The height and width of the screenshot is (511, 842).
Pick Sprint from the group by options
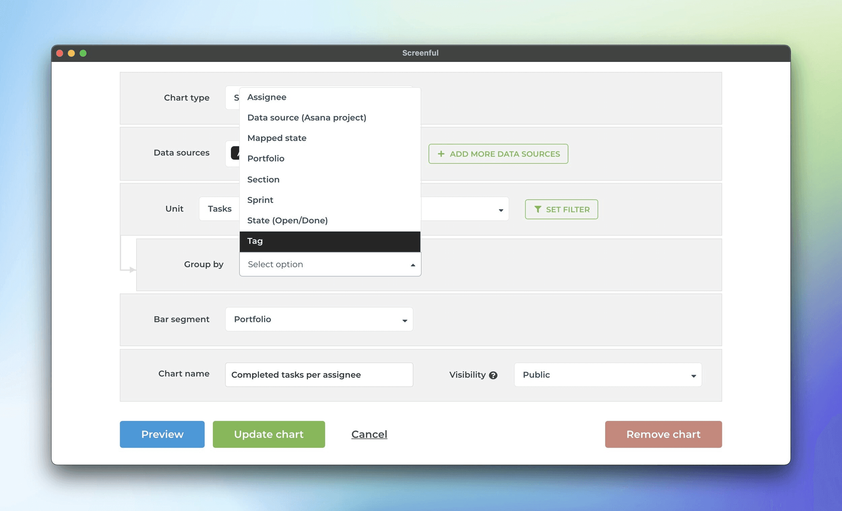[x=260, y=200]
